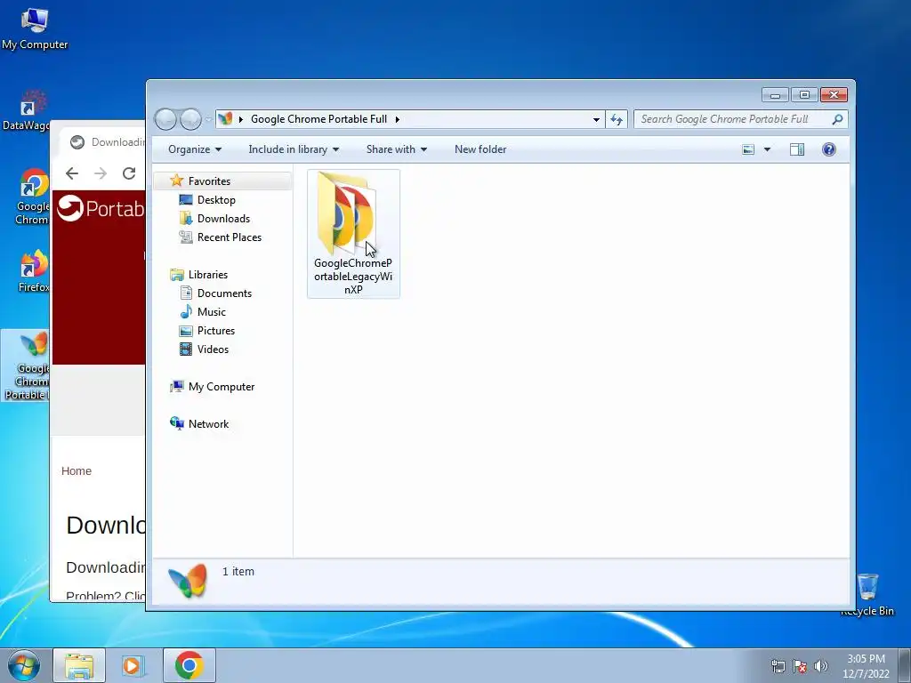This screenshot has height=683, width=911.
Task: Click the butterfly icon in details pane
Action: 187,580
